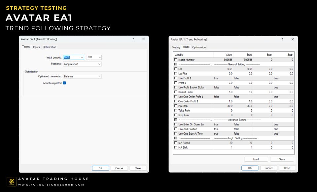This screenshot has width=317, height=192.
Task: Expand the Initial deposit amount dropdown arrow
Action: [x=82, y=57]
